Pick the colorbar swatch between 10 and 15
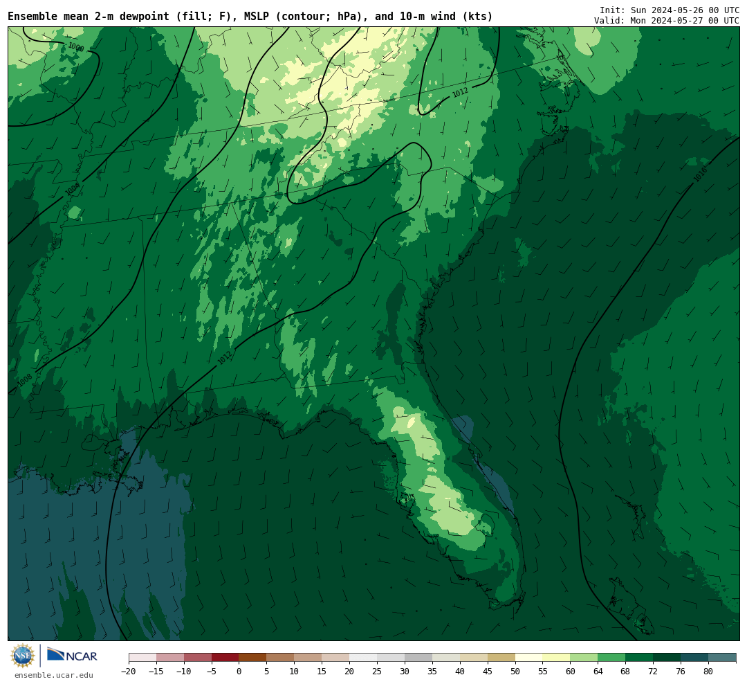747x684 pixels. tap(308, 657)
